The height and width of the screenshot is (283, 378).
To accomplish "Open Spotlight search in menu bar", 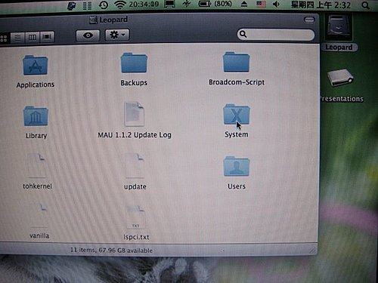I will tap(365, 5).
